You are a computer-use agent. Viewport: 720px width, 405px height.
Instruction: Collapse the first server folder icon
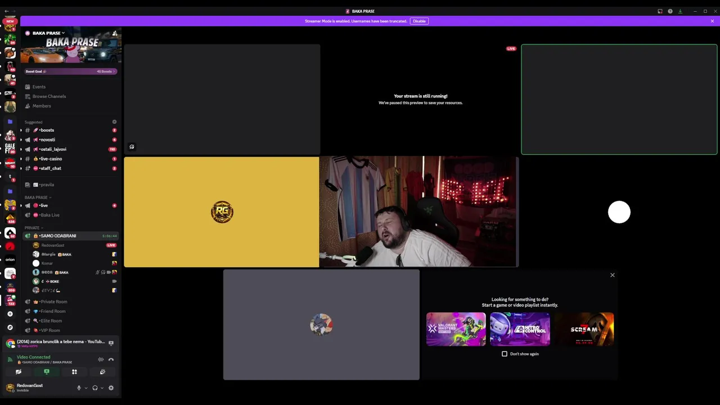click(x=10, y=121)
